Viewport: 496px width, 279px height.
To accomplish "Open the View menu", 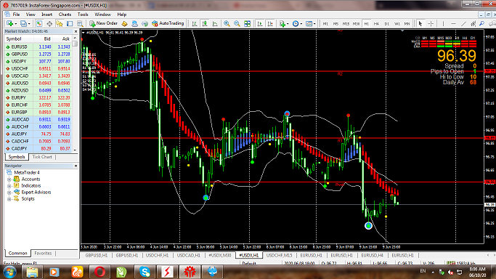I will click(x=31, y=15).
